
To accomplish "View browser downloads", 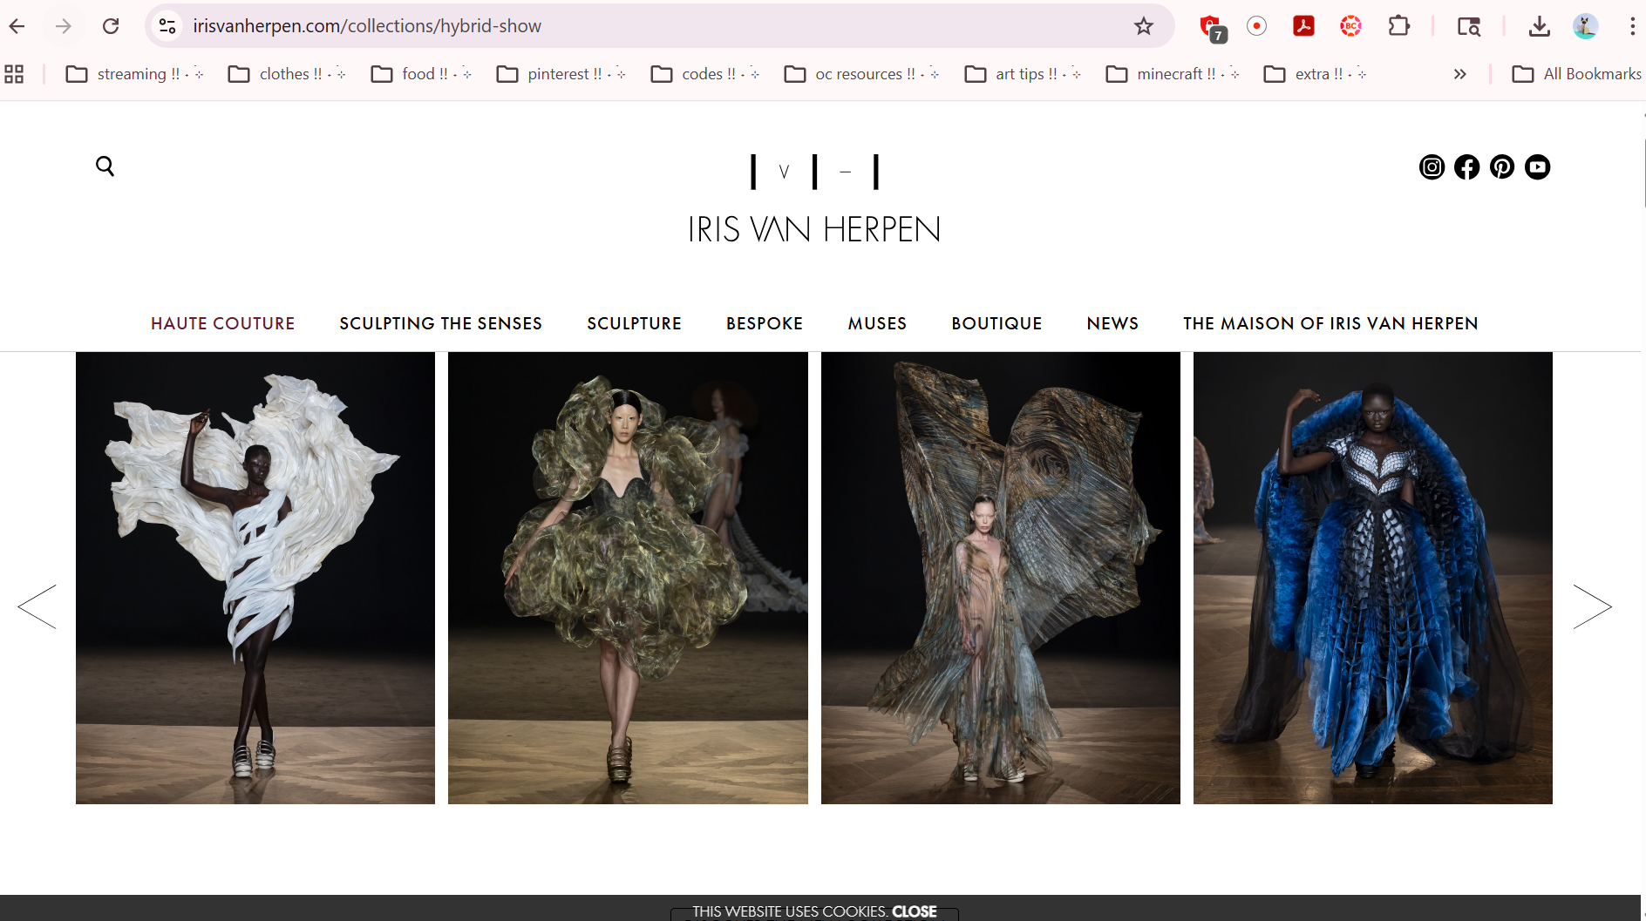I will (1540, 27).
